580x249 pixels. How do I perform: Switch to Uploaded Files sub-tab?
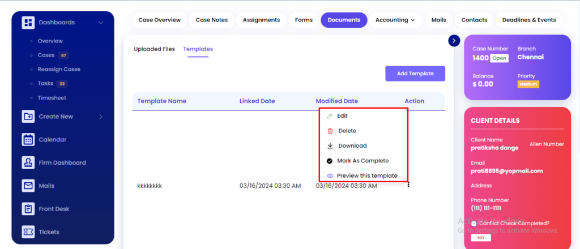pos(154,49)
